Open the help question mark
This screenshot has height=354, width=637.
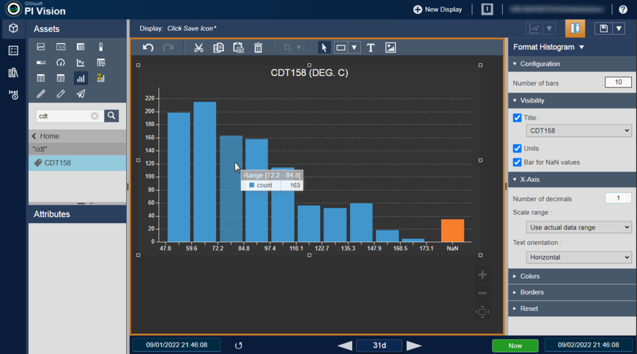coord(623,9)
